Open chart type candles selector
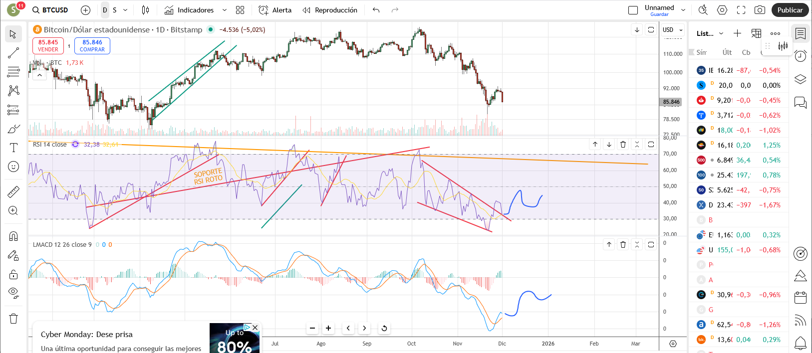 tap(145, 10)
